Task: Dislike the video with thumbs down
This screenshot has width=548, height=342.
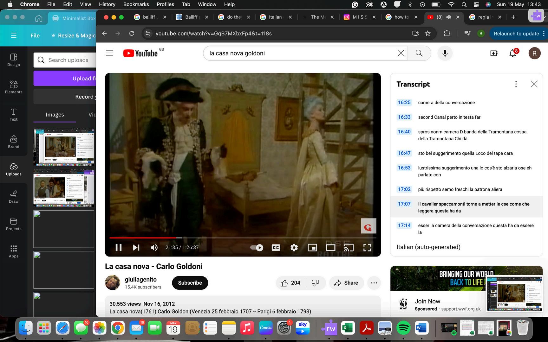Action: pyautogui.click(x=315, y=283)
